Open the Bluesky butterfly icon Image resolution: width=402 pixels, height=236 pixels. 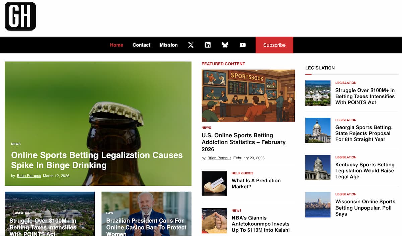tap(225, 45)
